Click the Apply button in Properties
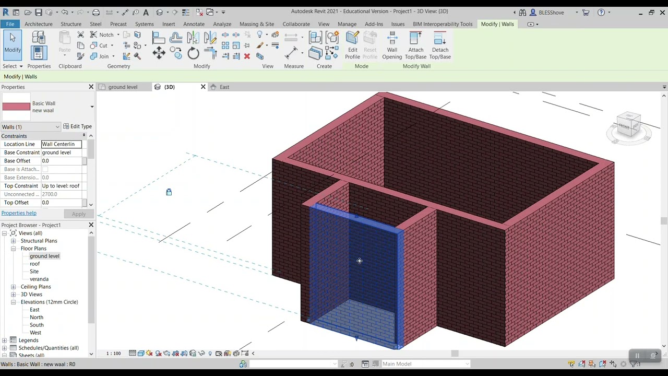 [x=79, y=214]
